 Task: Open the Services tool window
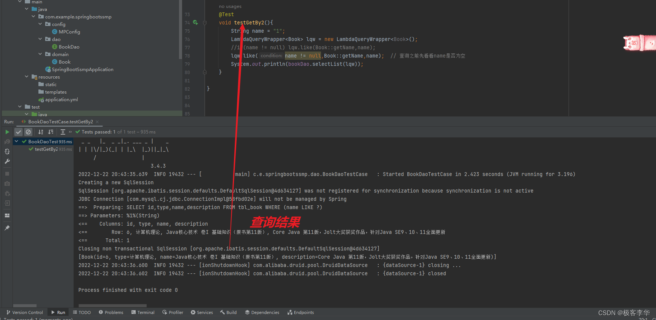[x=202, y=312]
